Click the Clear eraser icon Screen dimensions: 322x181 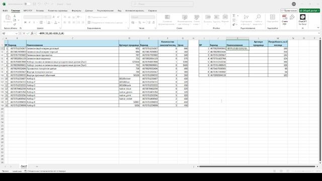[x=234, y=25]
